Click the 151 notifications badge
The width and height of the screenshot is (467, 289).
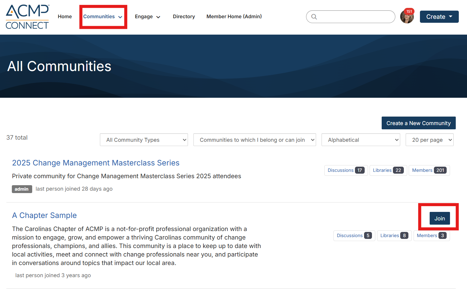point(409,12)
